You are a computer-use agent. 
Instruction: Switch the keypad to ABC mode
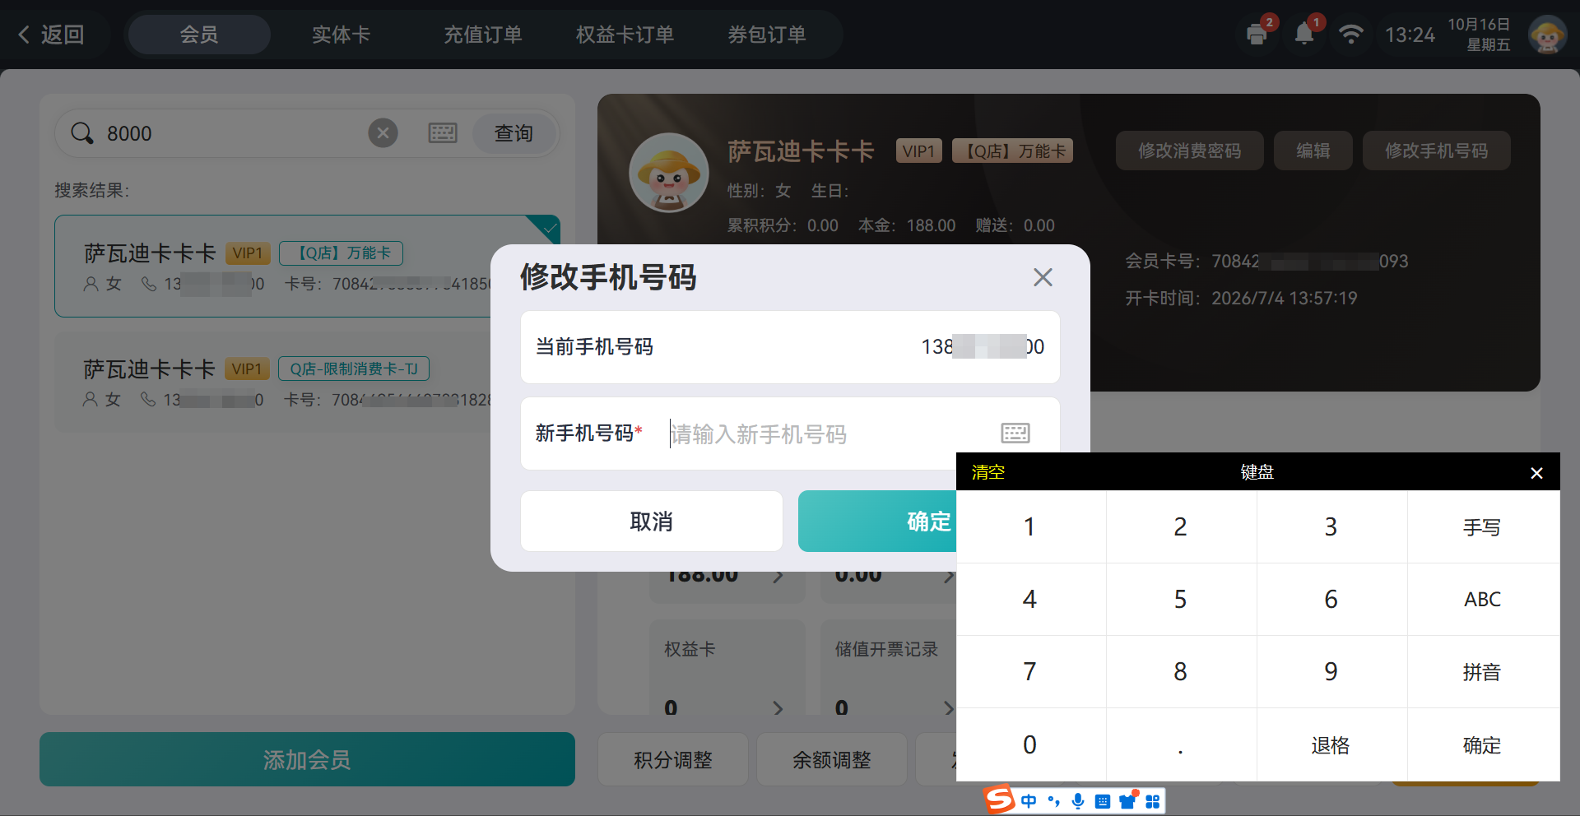tap(1483, 599)
